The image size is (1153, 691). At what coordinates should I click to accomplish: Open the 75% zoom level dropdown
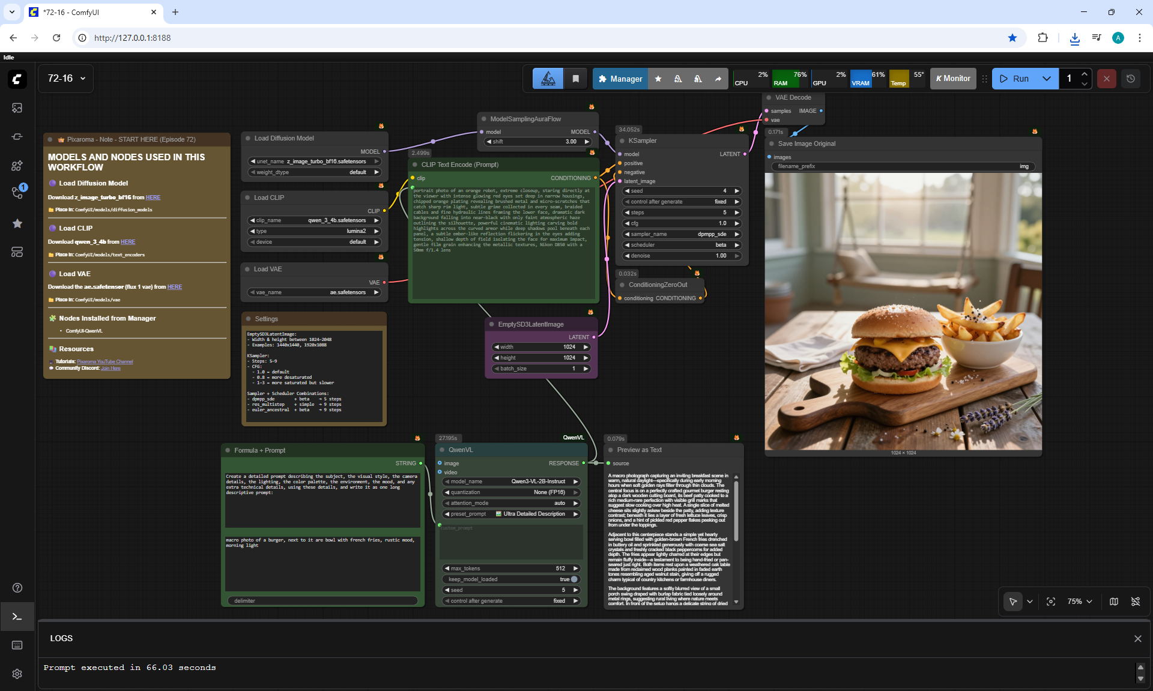pos(1080,602)
